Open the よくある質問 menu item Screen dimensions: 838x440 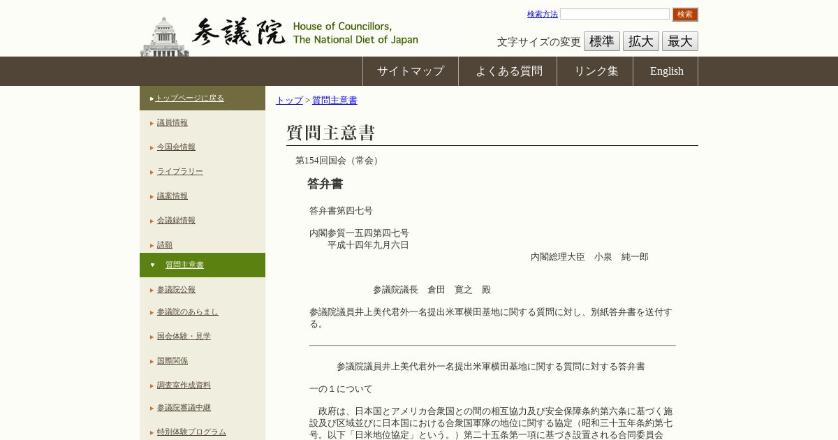pos(508,71)
